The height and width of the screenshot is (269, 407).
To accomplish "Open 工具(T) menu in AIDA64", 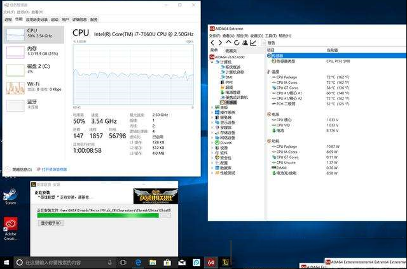I will (271, 36).
